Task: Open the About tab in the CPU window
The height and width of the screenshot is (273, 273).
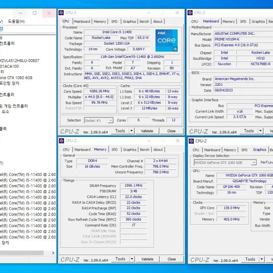Action: click(158, 22)
